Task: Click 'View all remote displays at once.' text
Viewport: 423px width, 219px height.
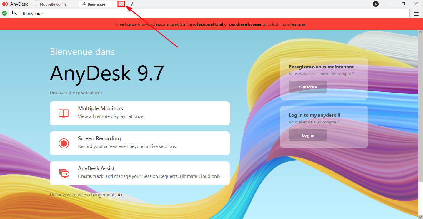Action: [111, 116]
